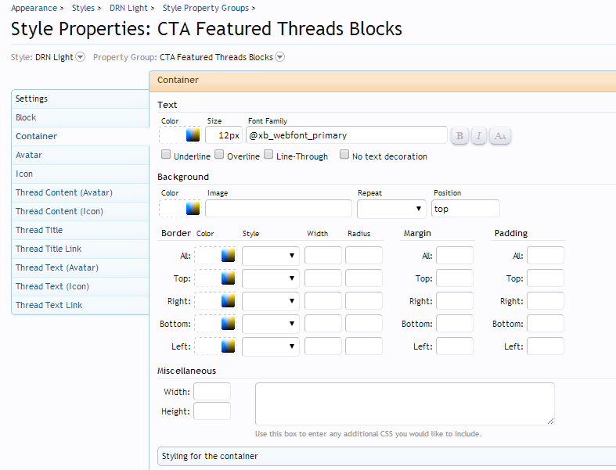Switch to the Avatar property tab
Viewport: 616px width, 470px height.
(29, 155)
